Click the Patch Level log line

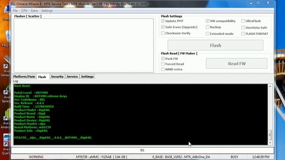coord(31,93)
